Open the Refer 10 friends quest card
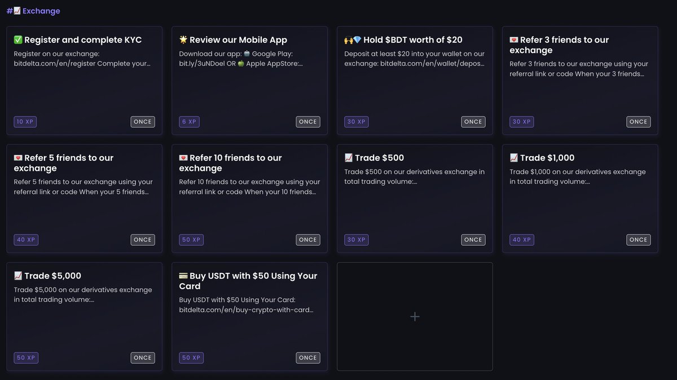The width and height of the screenshot is (677, 380). point(249,198)
